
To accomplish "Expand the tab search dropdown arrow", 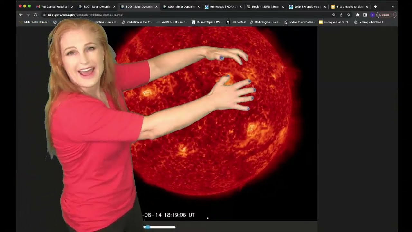I will point(393,7).
